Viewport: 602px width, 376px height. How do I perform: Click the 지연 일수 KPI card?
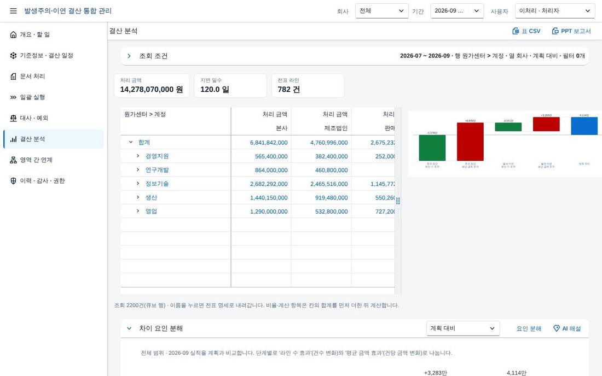(x=230, y=85)
